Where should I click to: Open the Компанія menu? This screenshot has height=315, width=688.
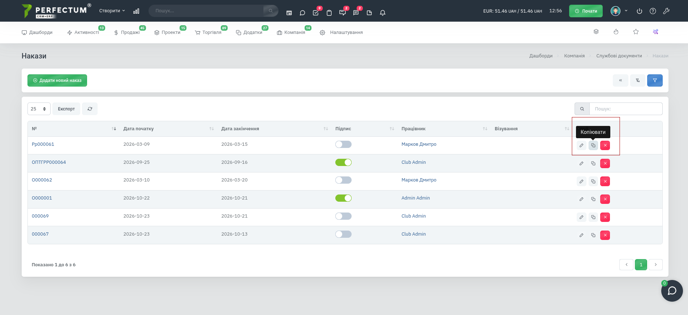pyautogui.click(x=291, y=32)
